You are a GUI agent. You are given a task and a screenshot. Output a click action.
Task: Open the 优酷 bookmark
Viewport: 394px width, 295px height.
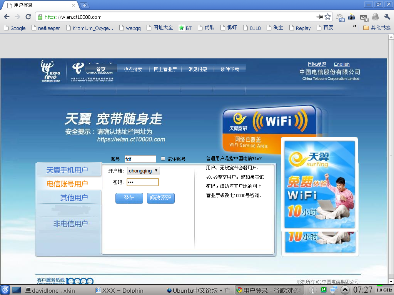206,28
